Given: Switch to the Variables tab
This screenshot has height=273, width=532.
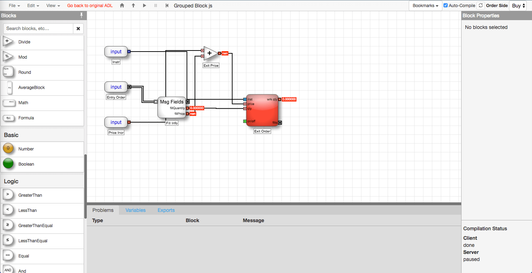Looking at the screenshot, I should point(135,210).
